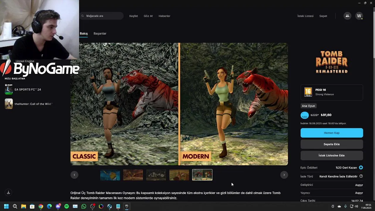Screen dimensions: 375x211
Task: Click the %20 Geri Kazan rewards text
Action: point(346,168)
